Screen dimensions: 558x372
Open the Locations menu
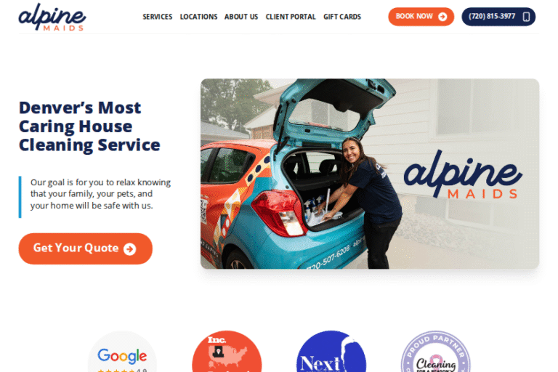198,17
